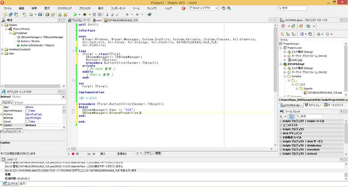
Task: Click the first icon in the Project Manager toolbar
Action: click(x=283, y=26)
